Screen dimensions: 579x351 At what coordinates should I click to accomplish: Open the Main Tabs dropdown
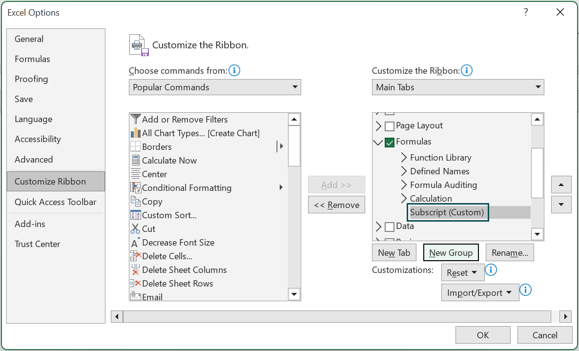point(458,87)
